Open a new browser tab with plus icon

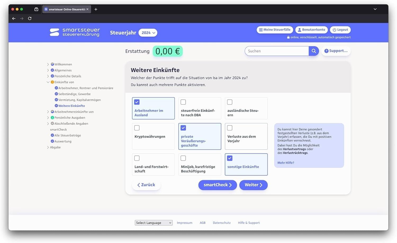[96, 9]
